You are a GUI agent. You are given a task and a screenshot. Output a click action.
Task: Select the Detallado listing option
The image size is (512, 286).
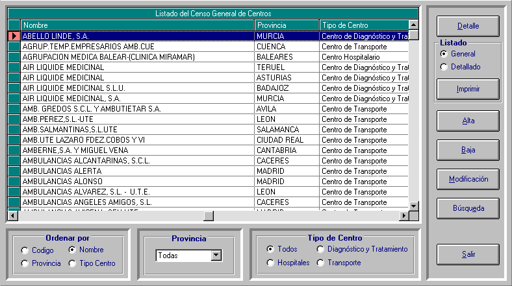(x=444, y=67)
